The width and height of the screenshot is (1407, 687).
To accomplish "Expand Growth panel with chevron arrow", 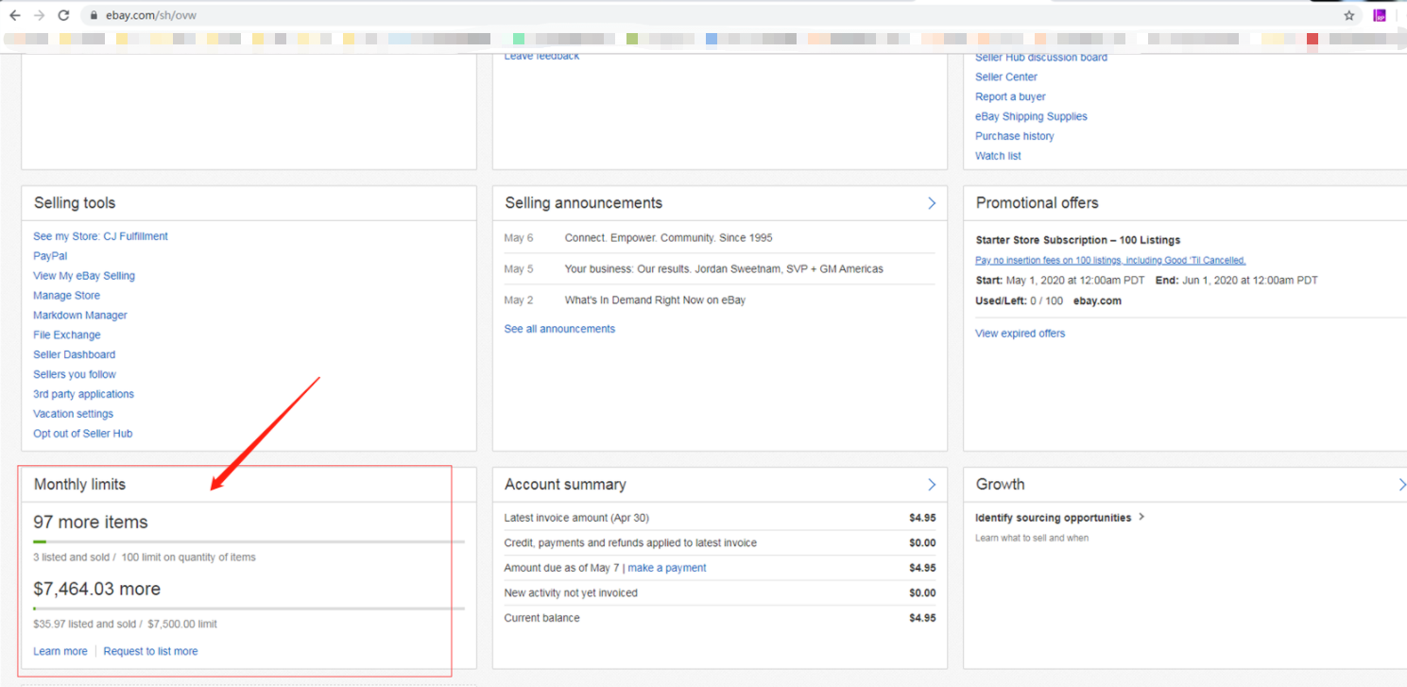I will coord(1401,485).
